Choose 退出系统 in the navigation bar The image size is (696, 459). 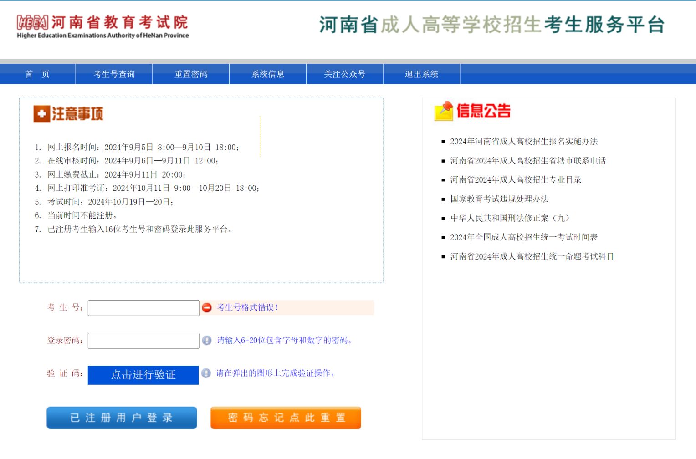coord(422,74)
